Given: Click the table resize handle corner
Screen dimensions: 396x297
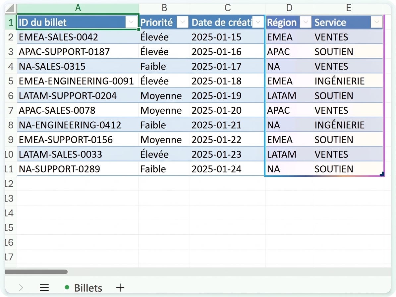Looking at the screenshot, I should (x=382, y=174).
